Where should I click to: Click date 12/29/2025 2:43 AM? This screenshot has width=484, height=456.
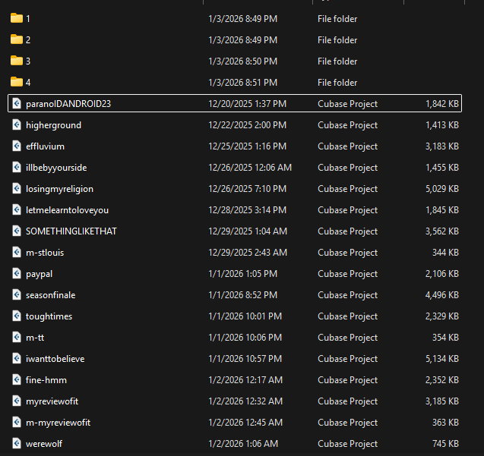point(248,253)
